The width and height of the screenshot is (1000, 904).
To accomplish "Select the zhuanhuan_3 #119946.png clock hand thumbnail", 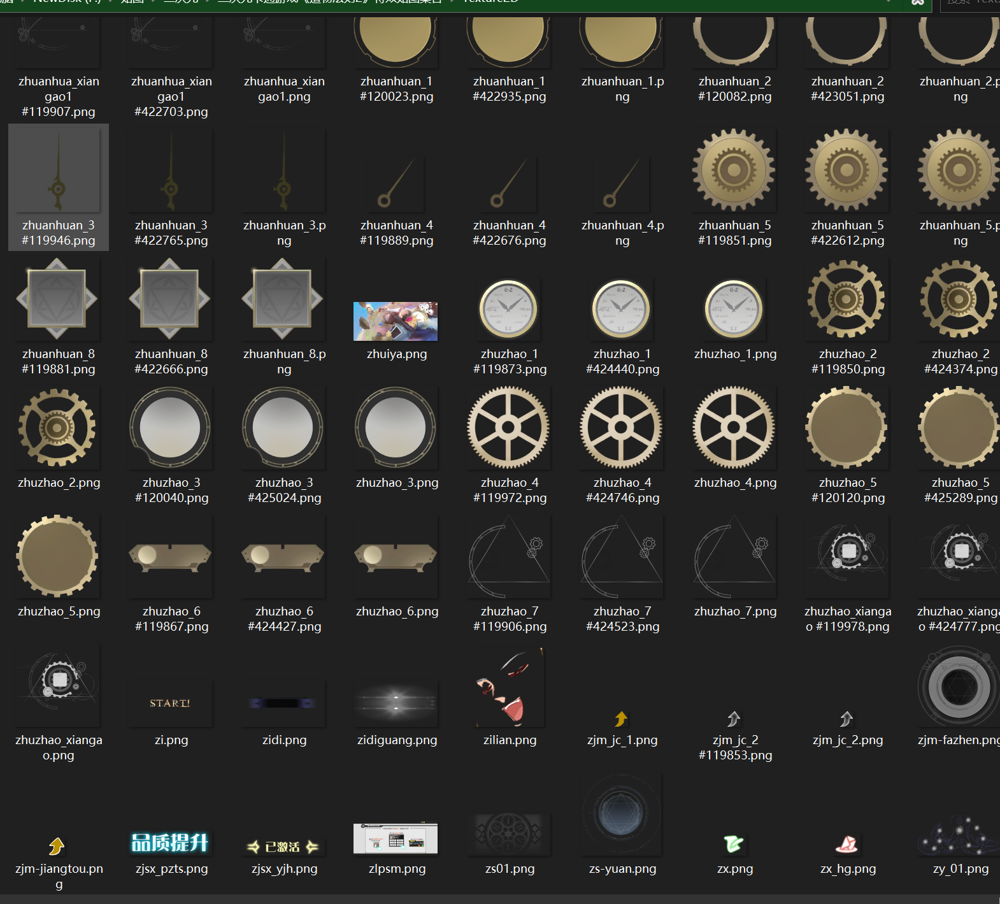I will (58, 171).
